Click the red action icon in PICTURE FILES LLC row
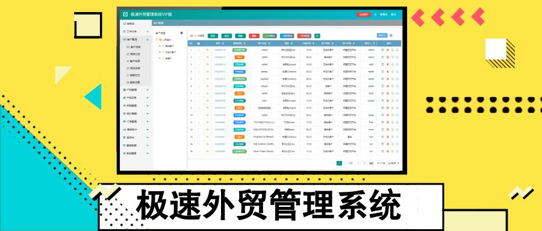This screenshot has height=231, width=542. point(387,122)
